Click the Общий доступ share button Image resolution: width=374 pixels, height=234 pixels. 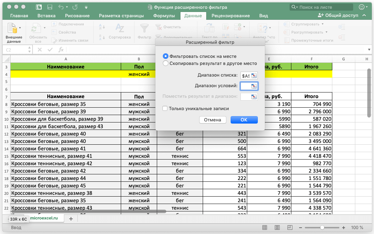click(338, 15)
